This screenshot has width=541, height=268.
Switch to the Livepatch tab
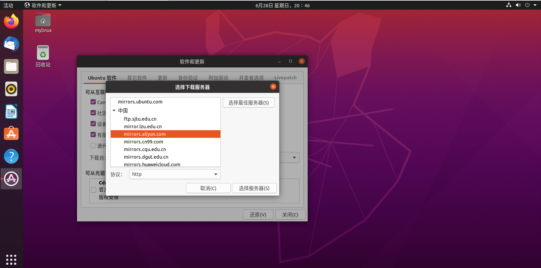click(285, 78)
